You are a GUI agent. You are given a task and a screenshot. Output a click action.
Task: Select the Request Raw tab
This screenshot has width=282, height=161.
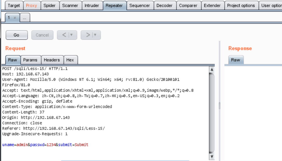pyautogui.click(x=13, y=60)
